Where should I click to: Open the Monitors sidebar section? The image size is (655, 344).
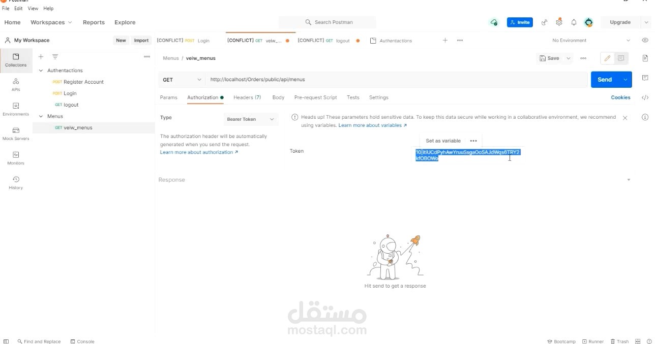tap(16, 158)
